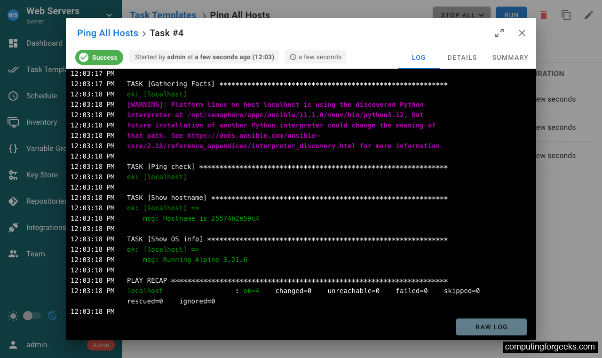Expand the Web Servers project selector
Image resolution: width=602 pixels, height=358 pixels.
(109, 15)
